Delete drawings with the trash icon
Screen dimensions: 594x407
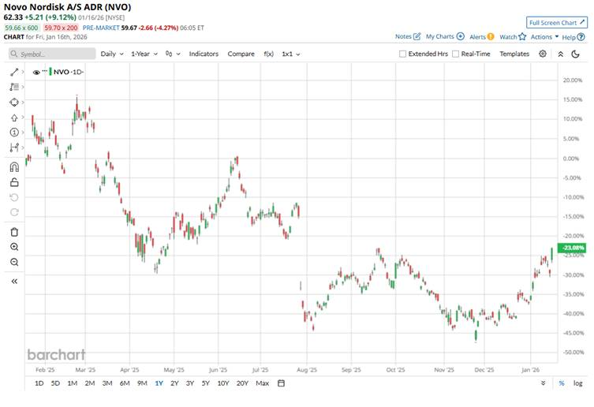pos(14,232)
